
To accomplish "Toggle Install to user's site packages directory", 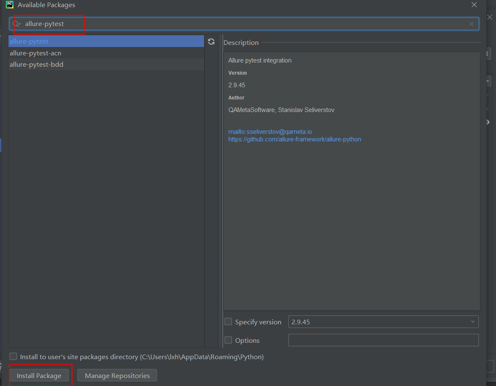I will [x=13, y=357].
